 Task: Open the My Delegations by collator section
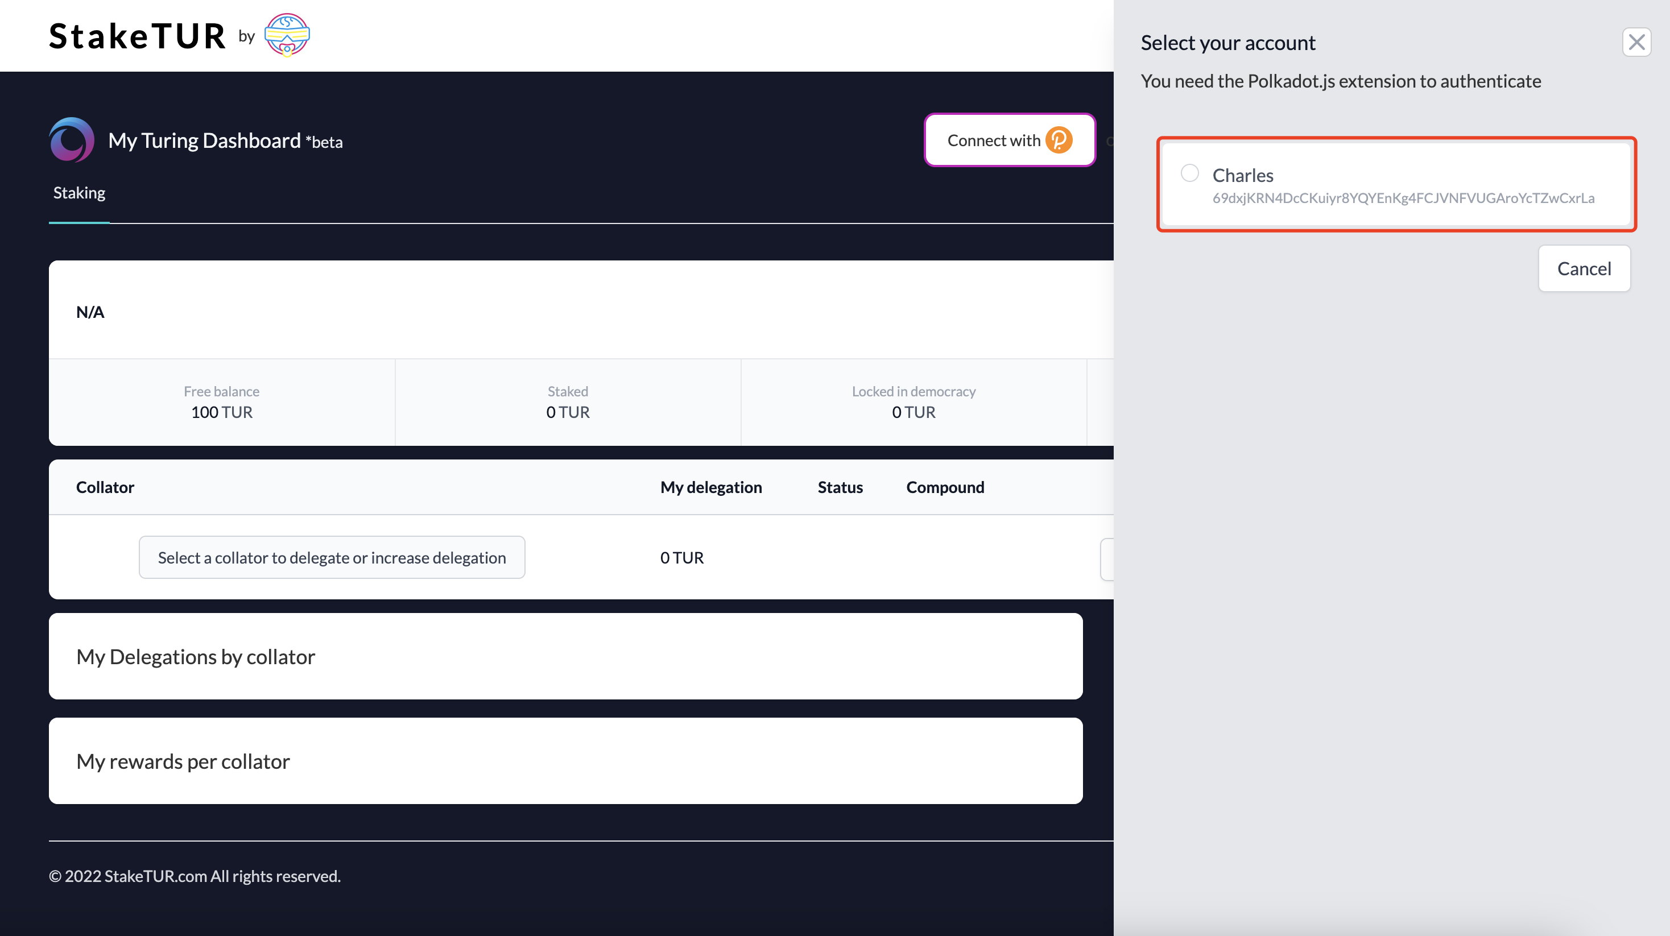pos(565,656)
